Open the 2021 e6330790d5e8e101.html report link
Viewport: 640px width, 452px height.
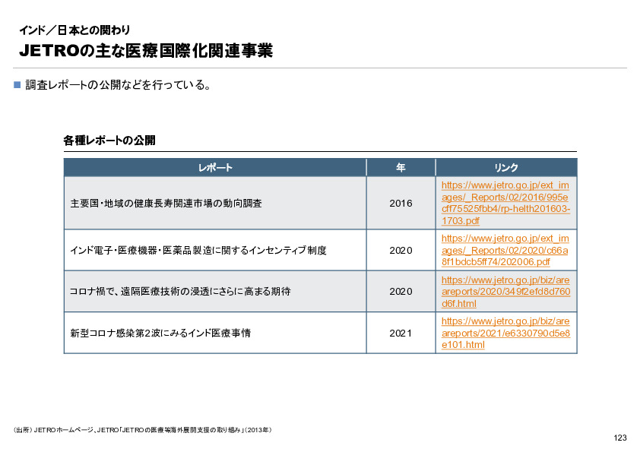coord(505,332)
